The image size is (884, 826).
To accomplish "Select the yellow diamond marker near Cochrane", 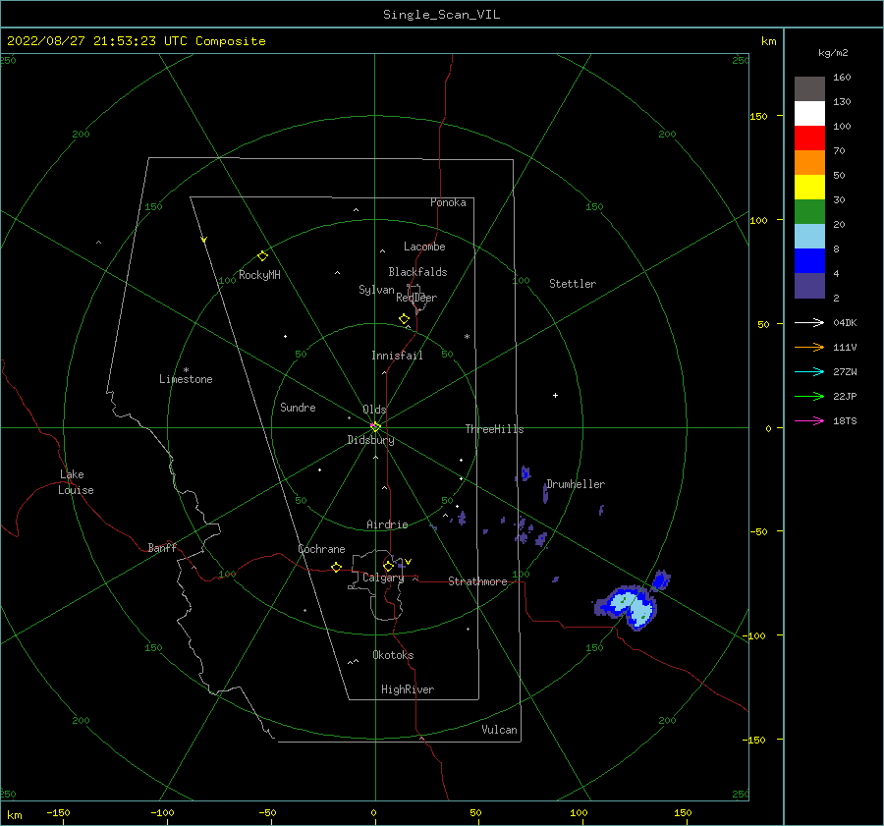I will (336, 567).
